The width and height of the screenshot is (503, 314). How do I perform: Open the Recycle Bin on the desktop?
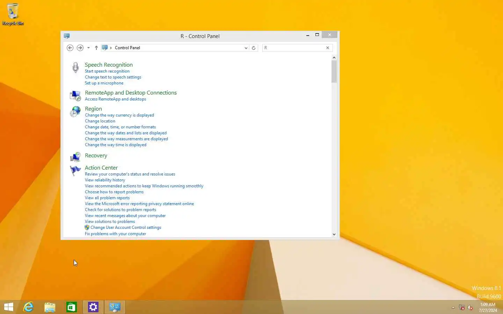pyautogui.click(x=13, y=14)
